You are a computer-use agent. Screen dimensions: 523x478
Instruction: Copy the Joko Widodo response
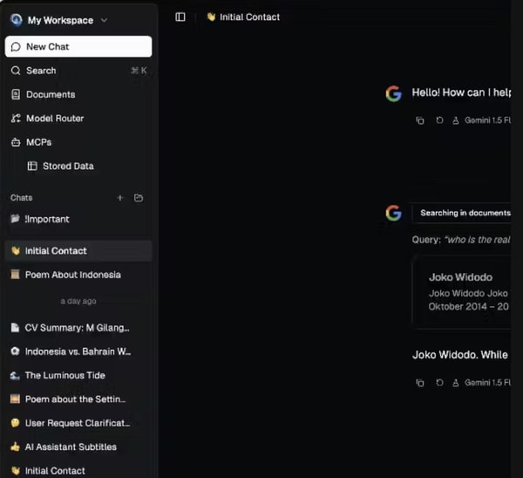[x=419, y=382]
